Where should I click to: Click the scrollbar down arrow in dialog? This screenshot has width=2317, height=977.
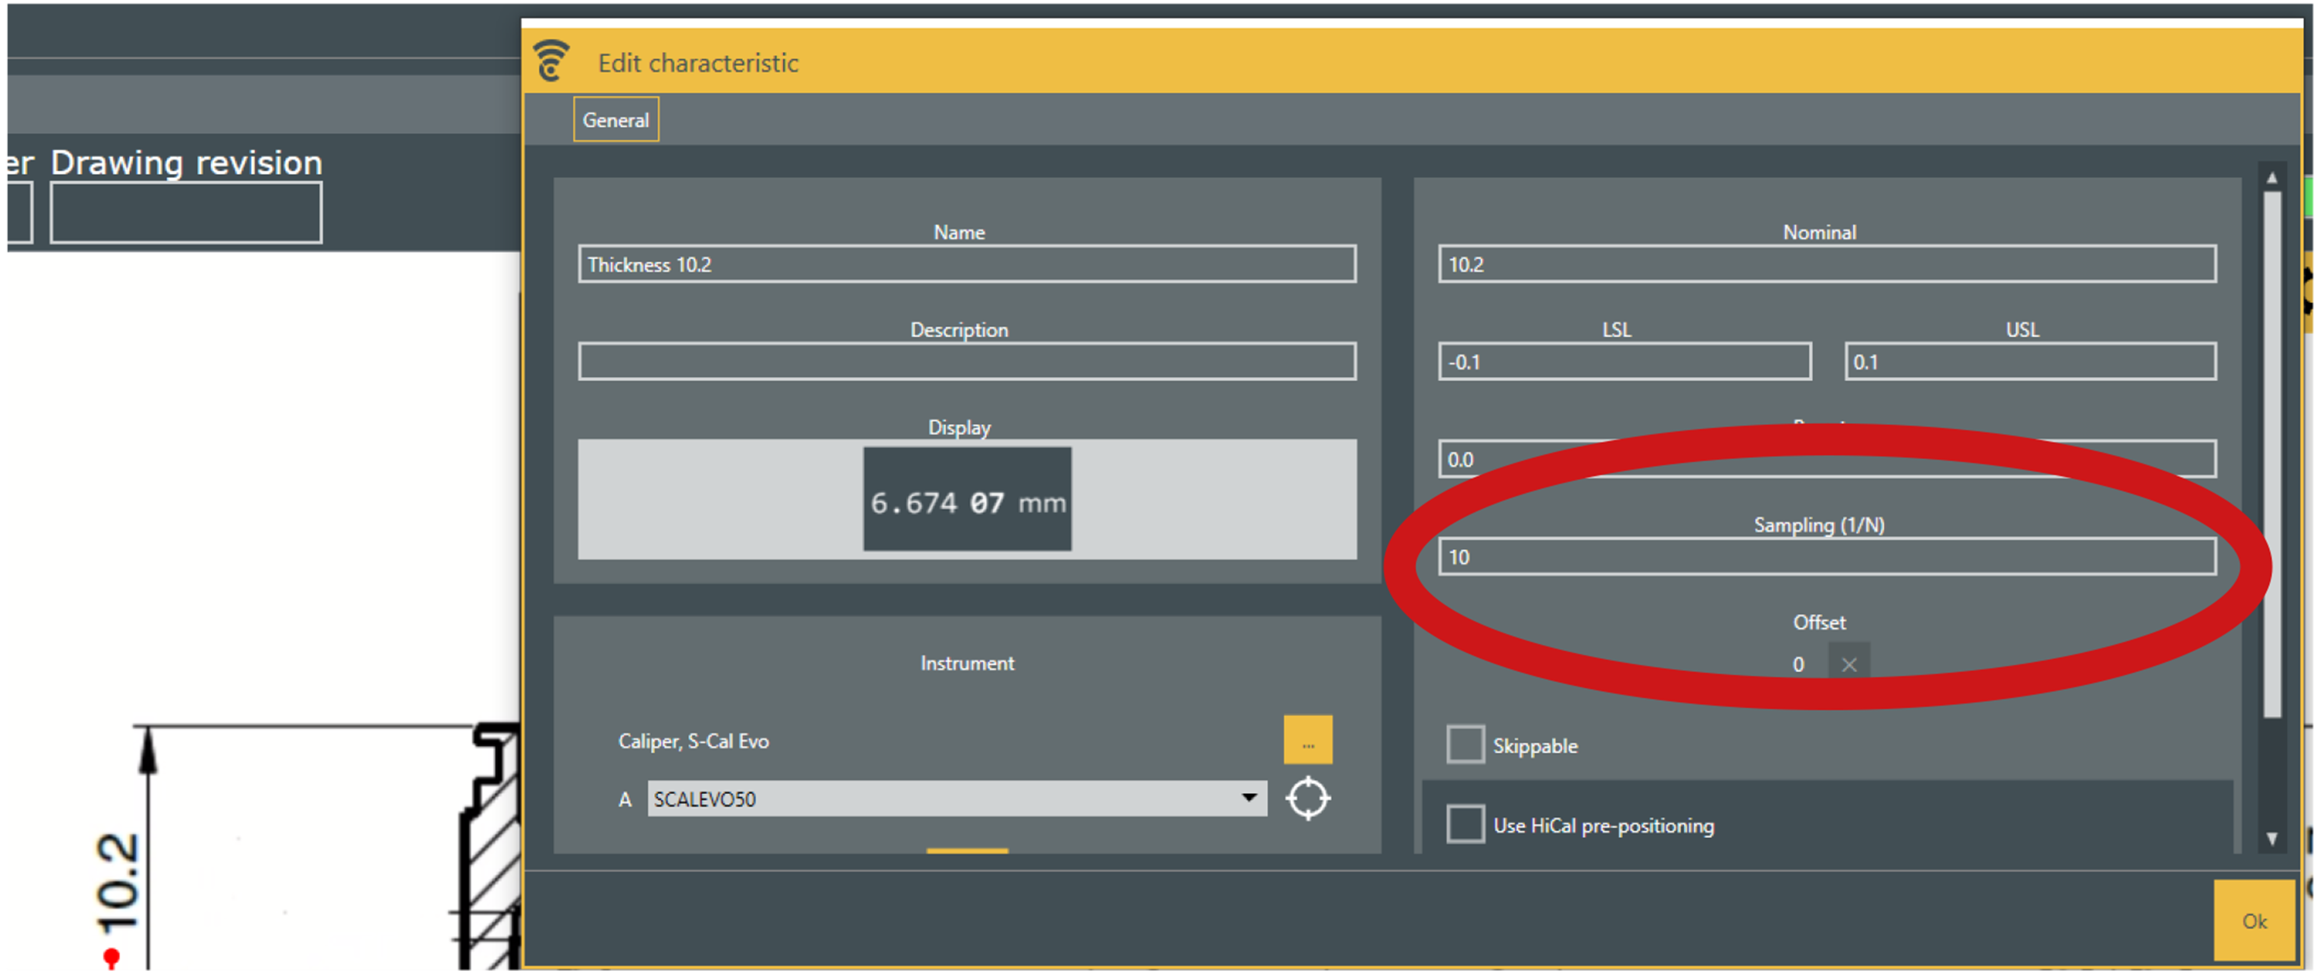pyautogui.click(x=2271, y=838)
